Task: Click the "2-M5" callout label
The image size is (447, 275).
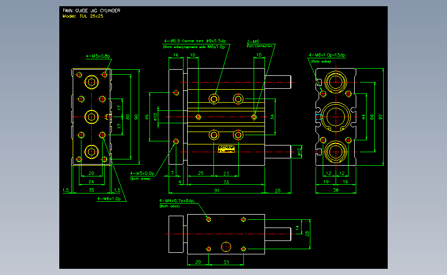Action: click(x=253, y=42)
